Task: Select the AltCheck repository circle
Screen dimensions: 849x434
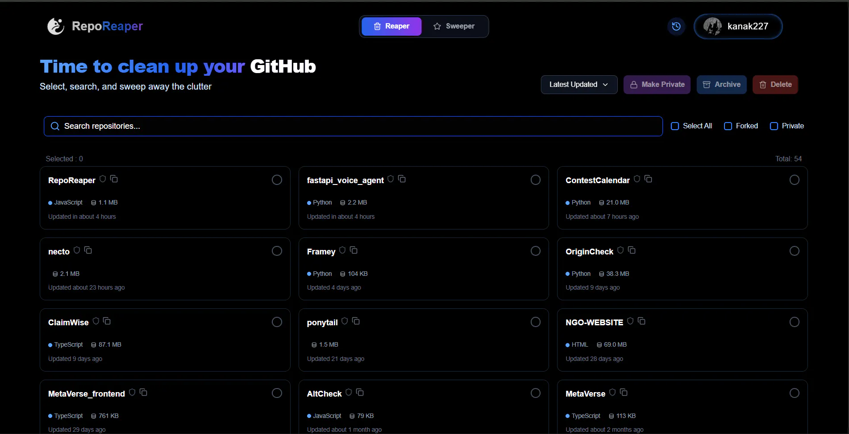Action: point(536,393)
